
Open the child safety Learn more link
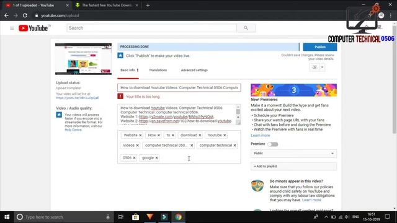pyautogui.click(x=311, y=200)
